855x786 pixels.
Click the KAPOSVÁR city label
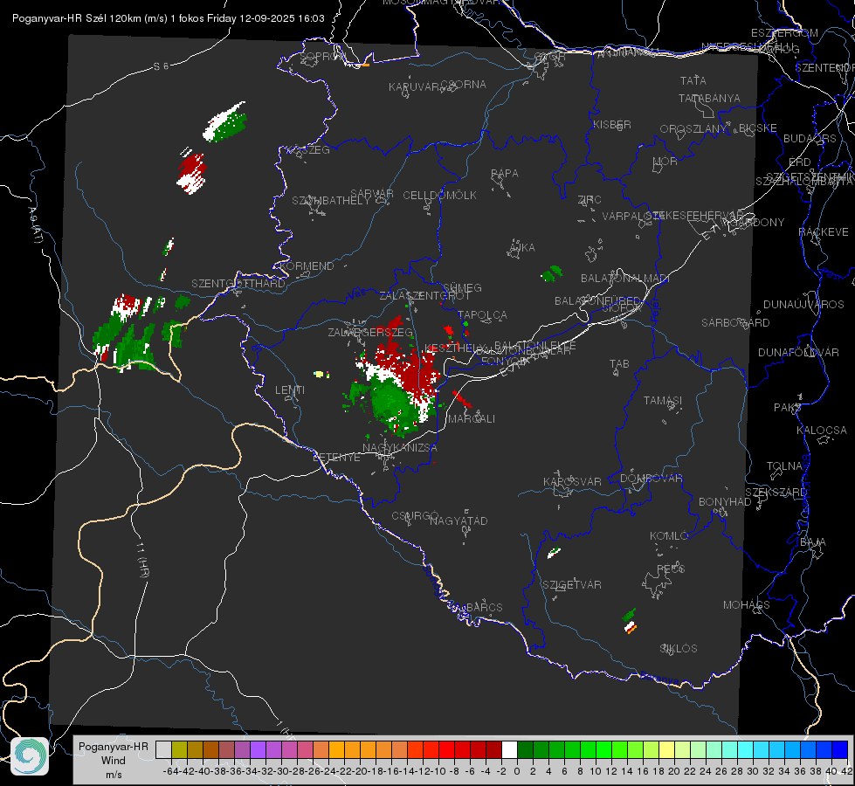tap(572, 481)
